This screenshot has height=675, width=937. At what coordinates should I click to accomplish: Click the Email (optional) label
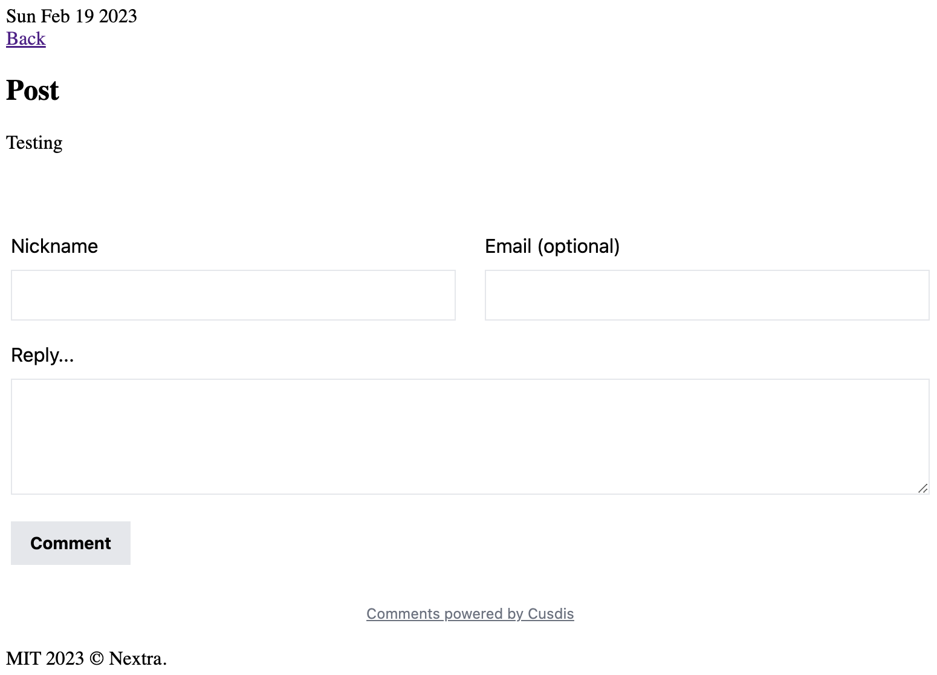point(552,246)
